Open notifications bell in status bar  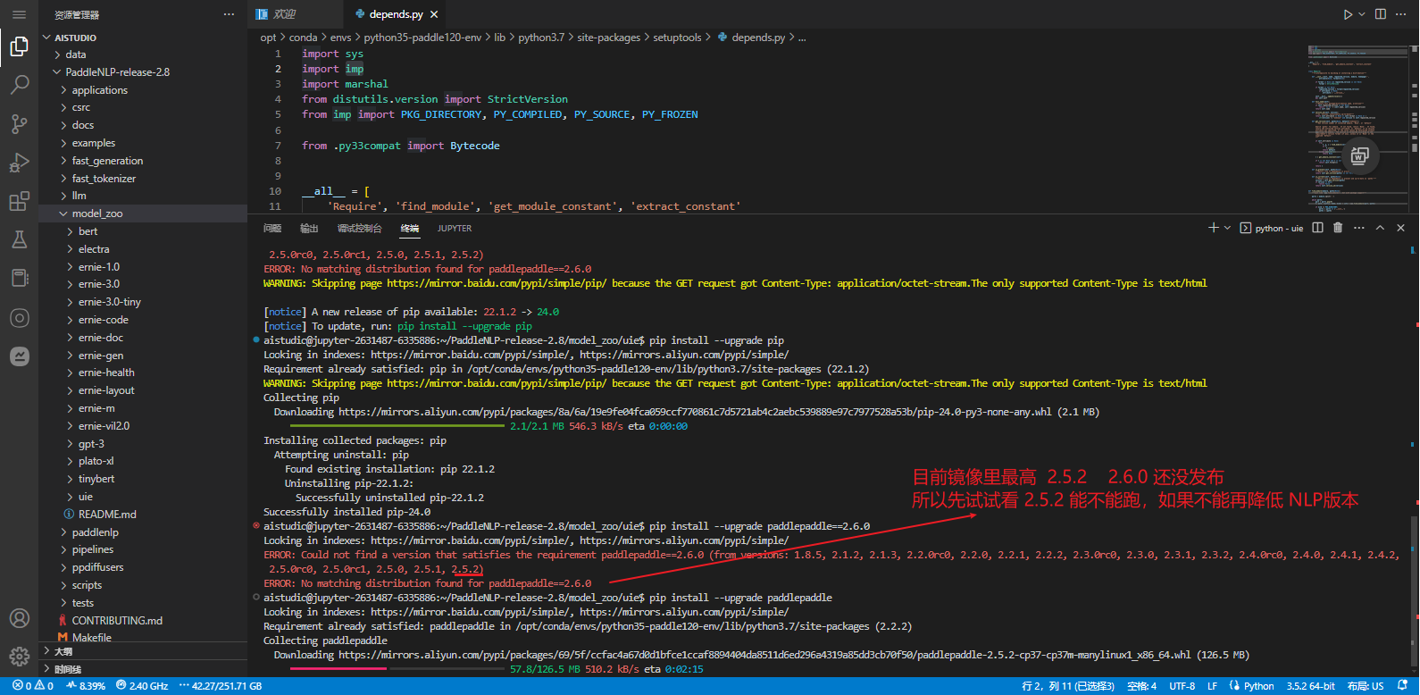(x=1403, y=686)
